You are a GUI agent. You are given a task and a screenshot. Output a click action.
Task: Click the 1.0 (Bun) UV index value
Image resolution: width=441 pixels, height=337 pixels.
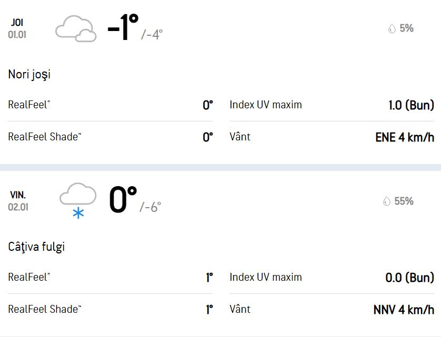pos(411,105)
